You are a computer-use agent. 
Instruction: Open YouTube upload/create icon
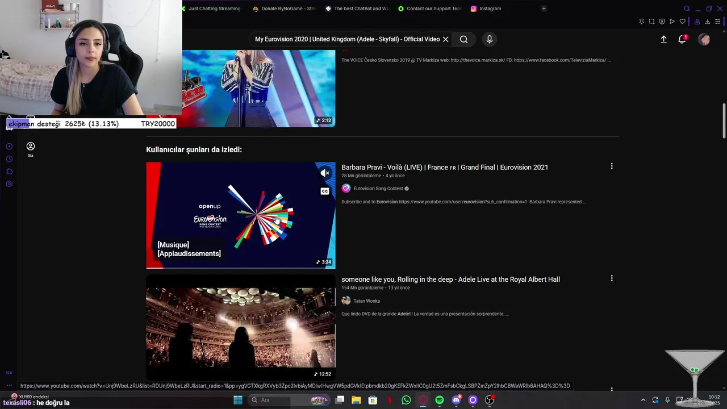coord(663,39)
